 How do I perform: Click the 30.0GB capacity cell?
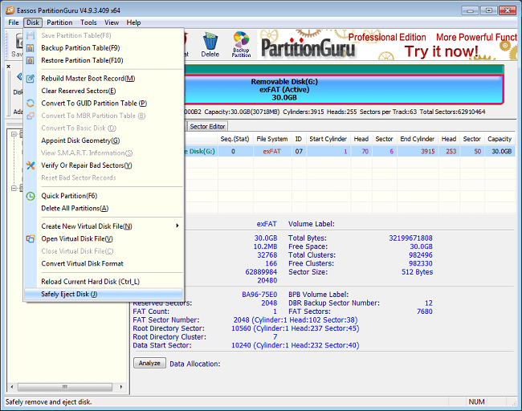tap(501, 152)
